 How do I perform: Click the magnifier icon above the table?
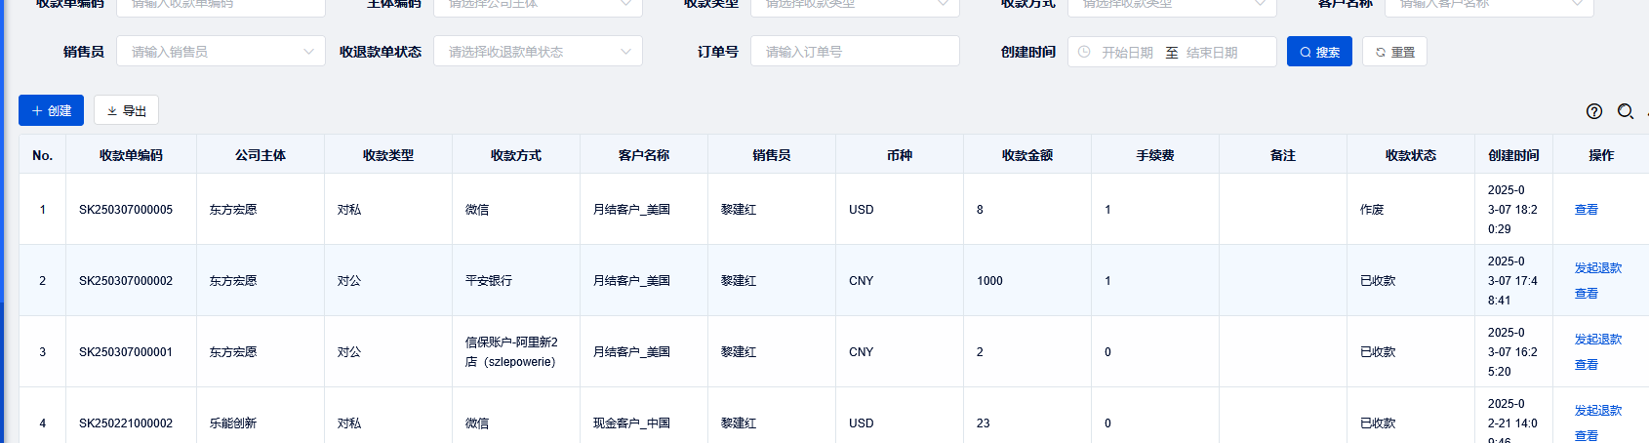pyautogui.click(x=1625, y=111)
